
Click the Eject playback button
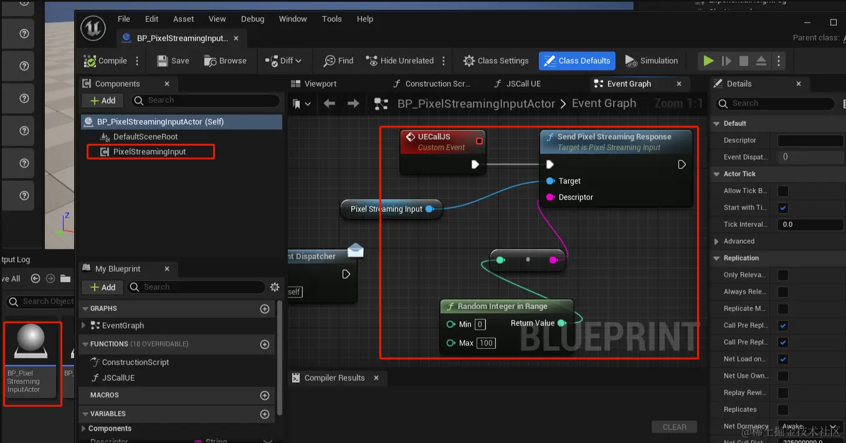761,61
